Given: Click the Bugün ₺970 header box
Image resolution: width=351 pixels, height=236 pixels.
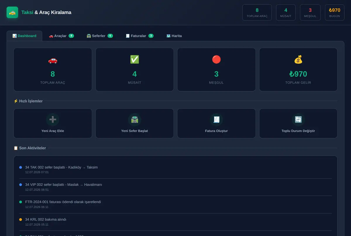Looking at the screenshot, I should 335,13.
